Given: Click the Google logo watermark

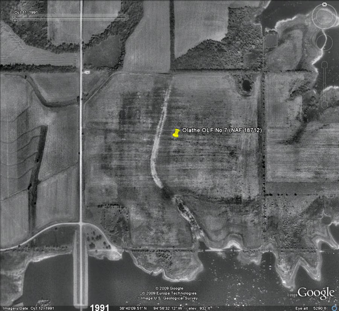Looking at the screenshot, I should 316,293.
